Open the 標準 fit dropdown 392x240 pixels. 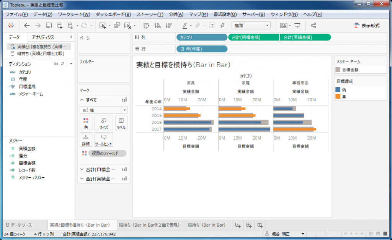(251, 26)
